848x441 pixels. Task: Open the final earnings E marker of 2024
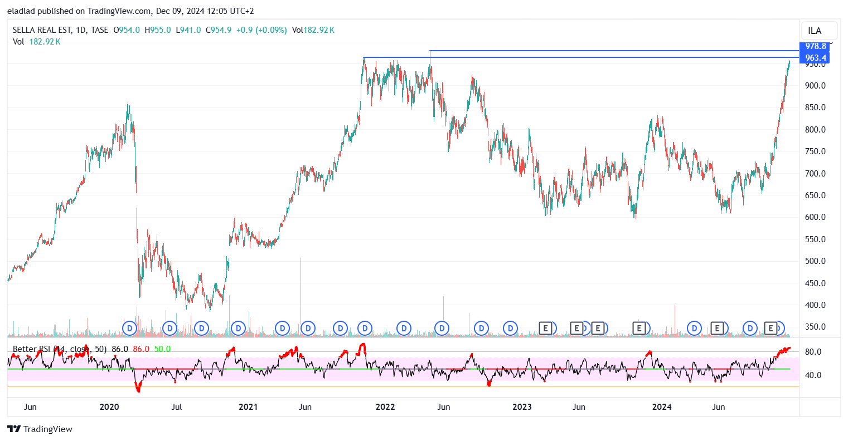(x=771, y=328)
